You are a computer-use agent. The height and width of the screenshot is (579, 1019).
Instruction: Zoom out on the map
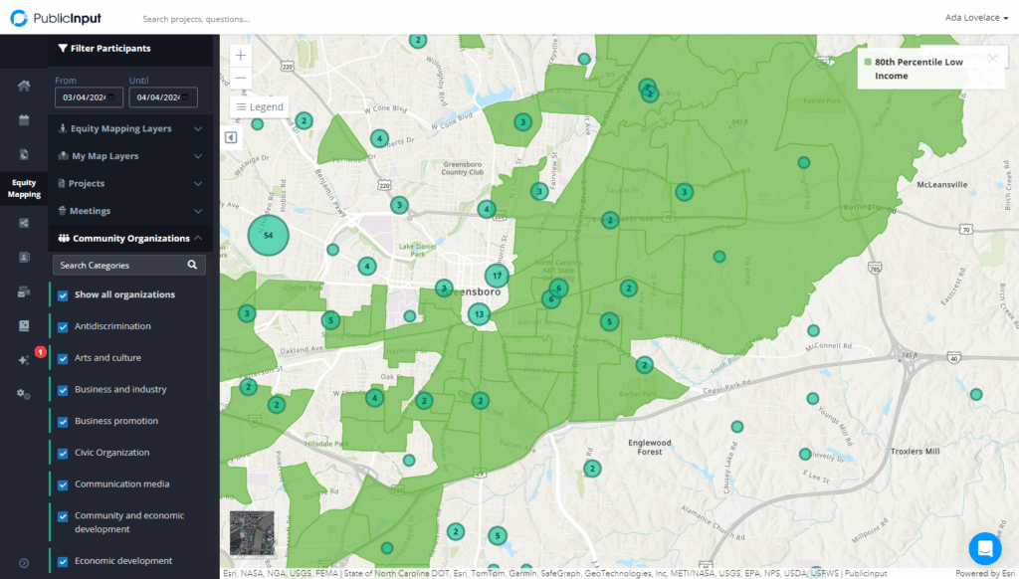click(242, 79)
